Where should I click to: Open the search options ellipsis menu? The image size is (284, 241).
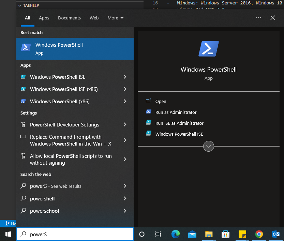click(x=258, y=18)
